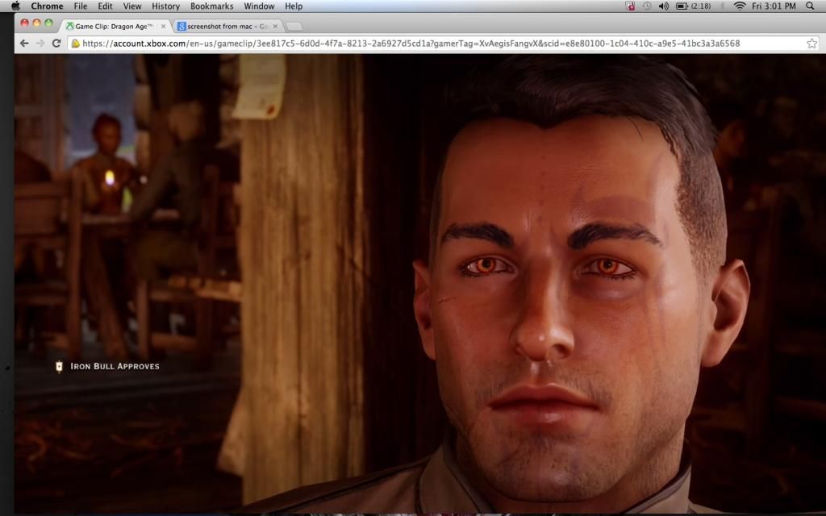
Task: Click the volume speaker icon
Action: 664,6
